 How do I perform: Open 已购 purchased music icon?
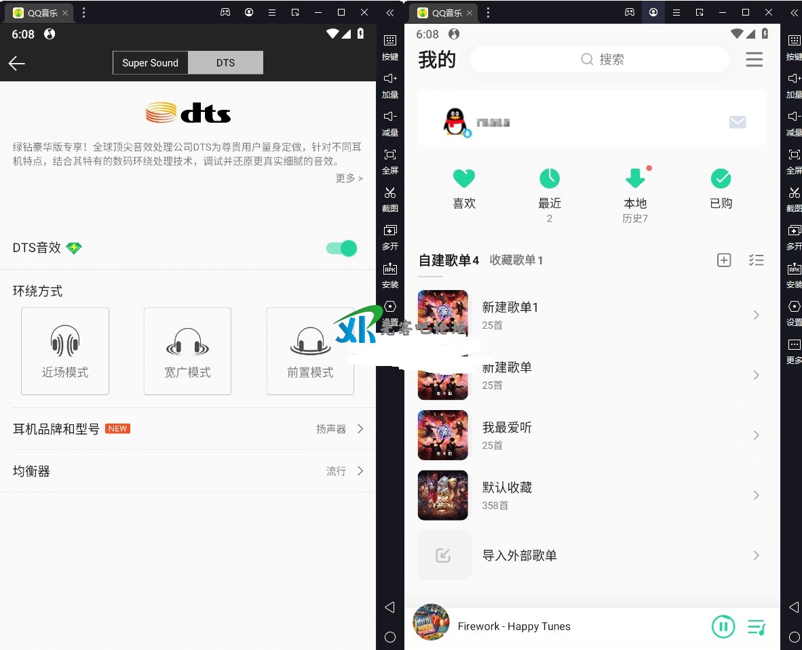point(721,179)
